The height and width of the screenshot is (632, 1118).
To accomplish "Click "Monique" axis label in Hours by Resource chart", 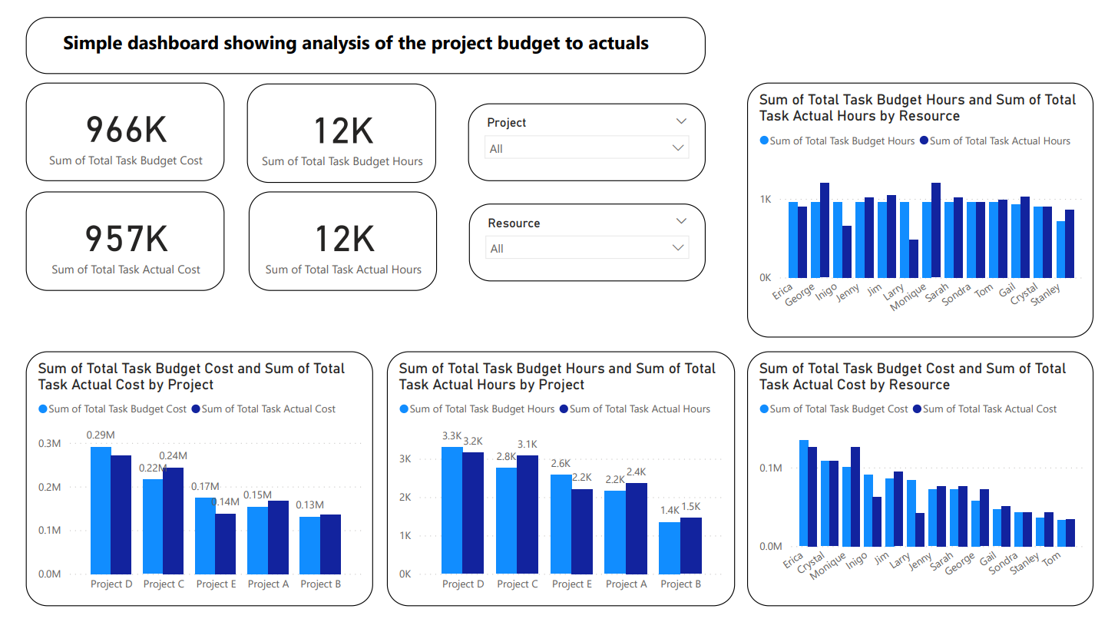I will [x=910, y=297].
